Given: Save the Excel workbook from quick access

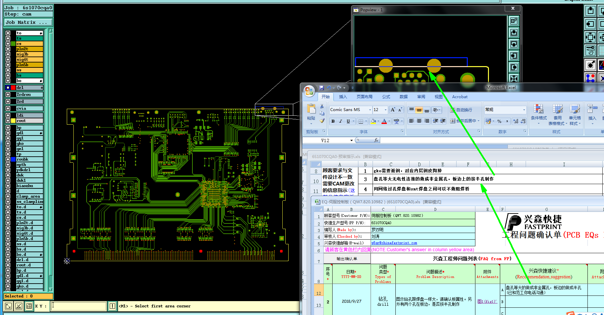Looking at the screenshot, I should pos(322,88).
